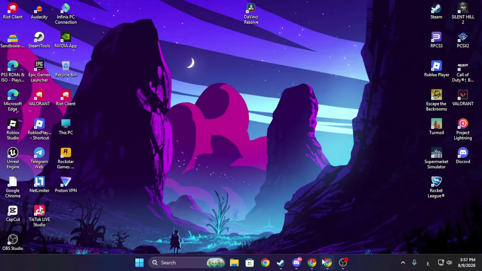This screenshot has height=271, width=482.
Task: Select the Roblox Player desktop icon
Action: [x=436, y=69]
